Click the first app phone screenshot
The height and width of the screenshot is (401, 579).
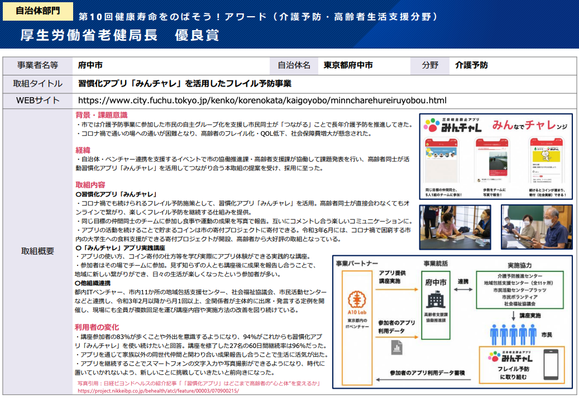point(442,160)
